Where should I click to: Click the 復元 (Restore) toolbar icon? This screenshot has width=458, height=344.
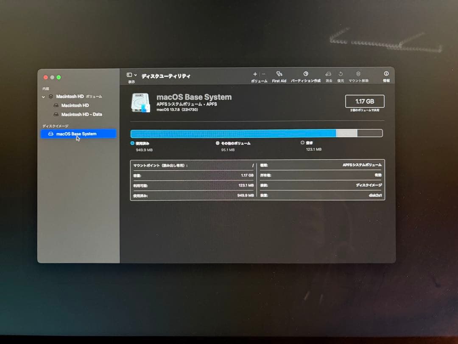tap(341, 76)
